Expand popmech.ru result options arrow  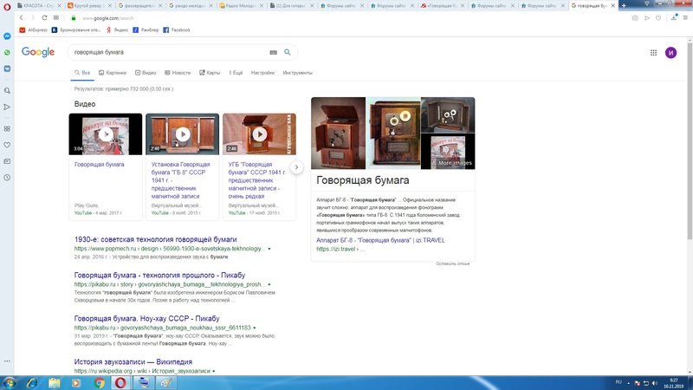click(269, 249)
